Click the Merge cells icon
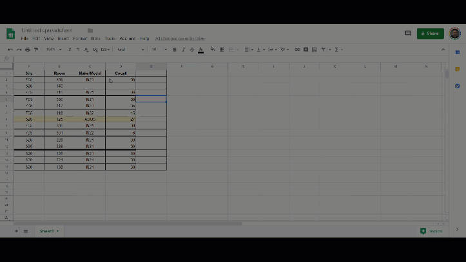This screenshot has height=262, width=466. click(231, 50)
